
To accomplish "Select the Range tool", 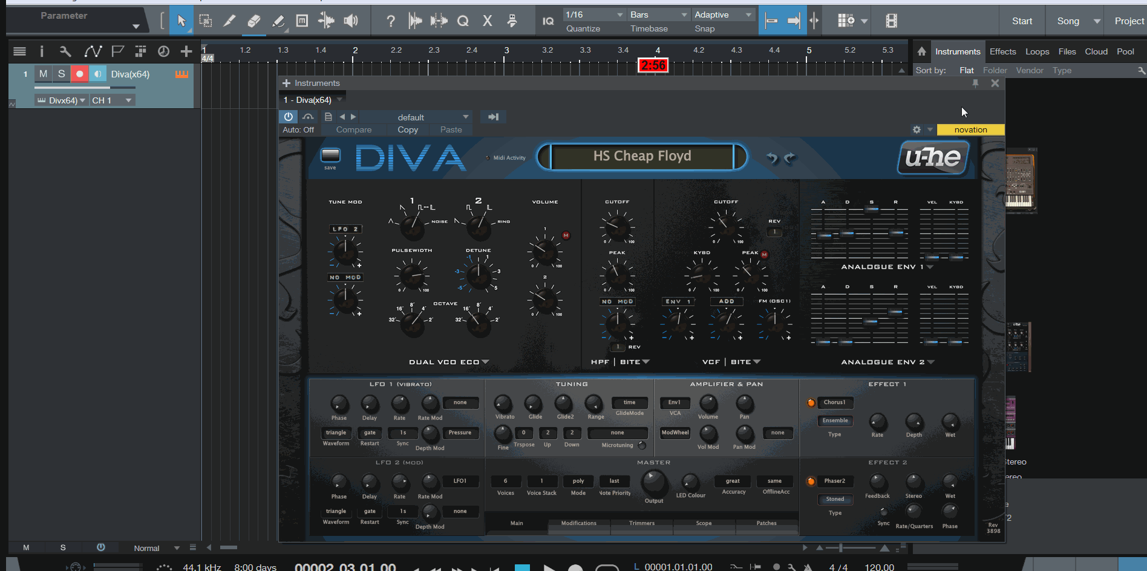I will tap(206, 21).
